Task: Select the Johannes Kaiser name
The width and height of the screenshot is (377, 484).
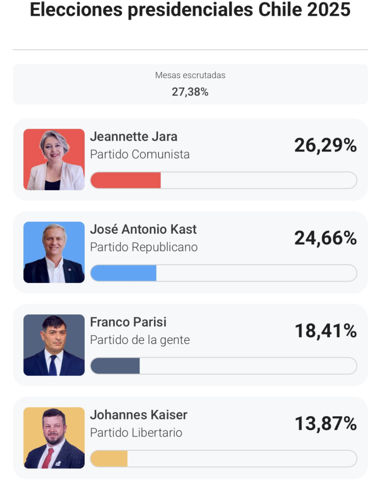Action: pyautogui.click(x=139, y=415)
